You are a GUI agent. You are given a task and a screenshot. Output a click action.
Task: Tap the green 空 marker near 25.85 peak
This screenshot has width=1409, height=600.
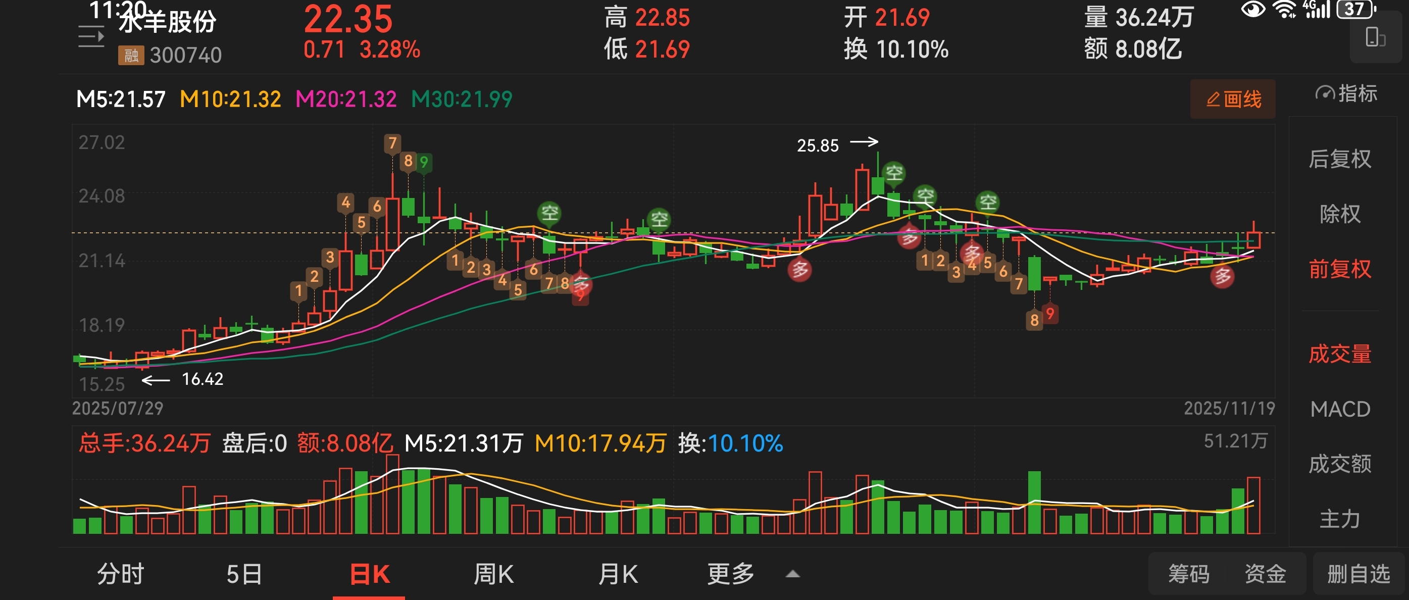coord(894,173)
